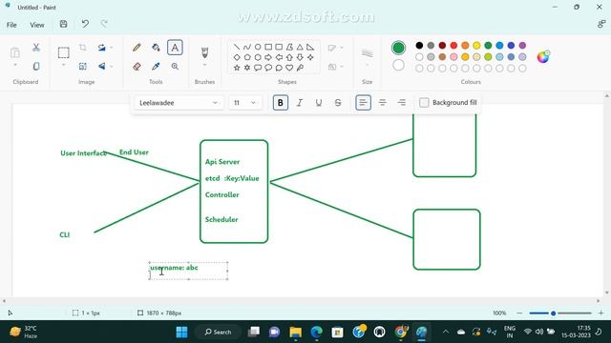Open Microsoft Edge from taskbar
611x343 pixels.
[316, 333]
